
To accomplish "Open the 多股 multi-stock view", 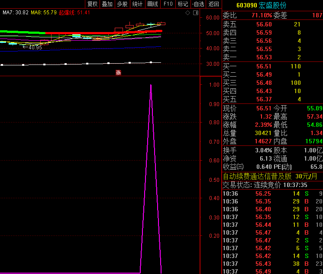I will (x=122, y=4).
